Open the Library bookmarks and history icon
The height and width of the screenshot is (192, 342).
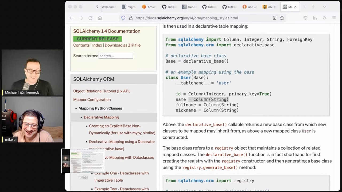click(315, 18)
